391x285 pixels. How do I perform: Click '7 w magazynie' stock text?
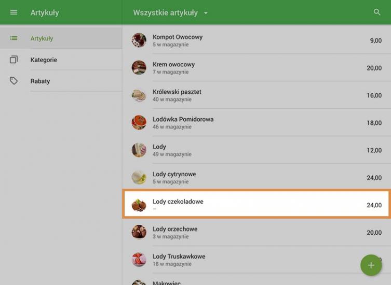[x=170, y=72]
